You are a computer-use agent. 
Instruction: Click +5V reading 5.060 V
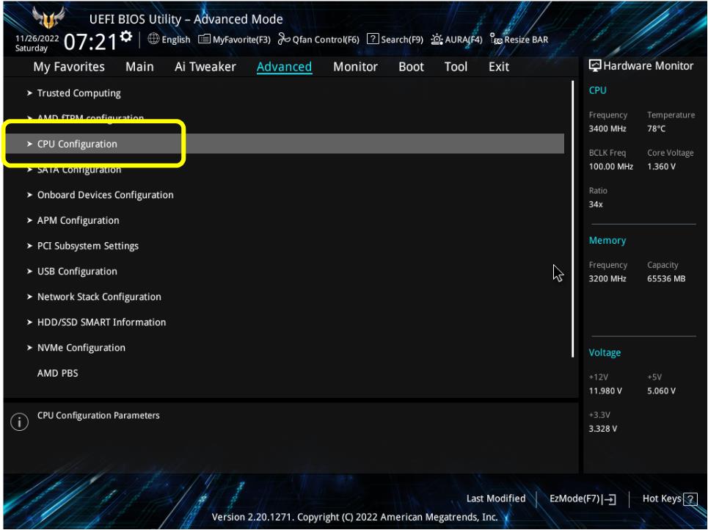(661, 391)
